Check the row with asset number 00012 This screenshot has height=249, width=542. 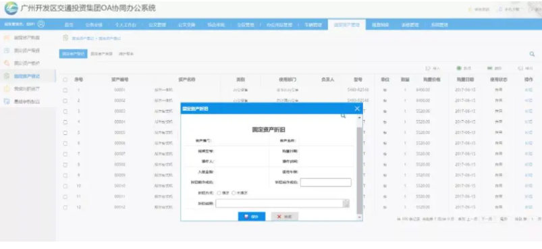click(x=65, y=207)
